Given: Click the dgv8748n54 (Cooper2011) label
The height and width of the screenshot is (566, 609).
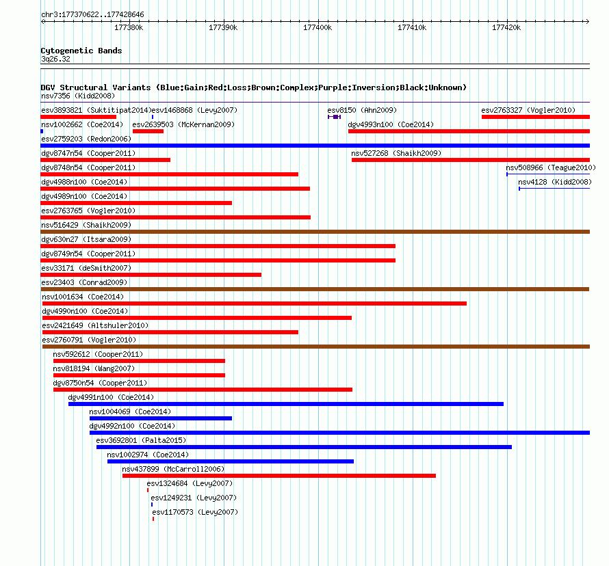Looking at the screenshot, I should pos(88,167).
